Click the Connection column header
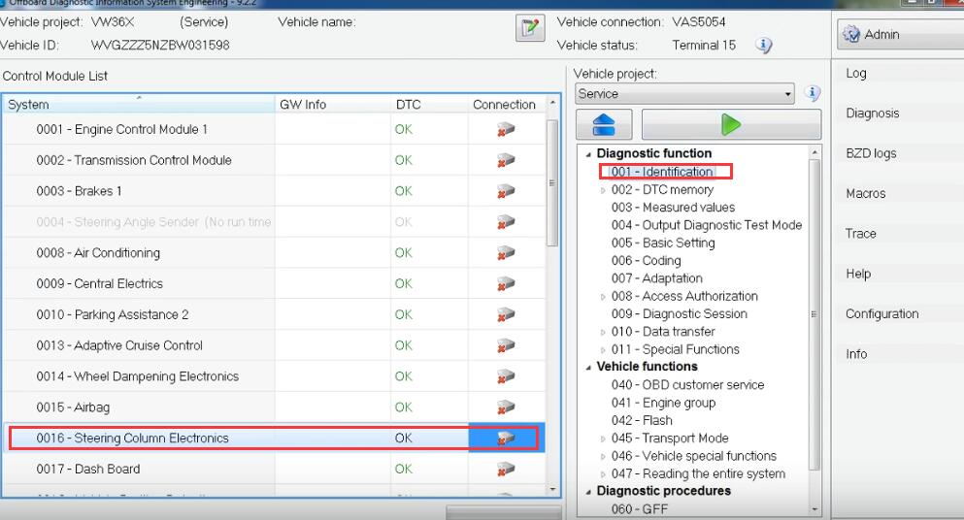Screen dimensions: 964x520 click(x=507, y=104)
